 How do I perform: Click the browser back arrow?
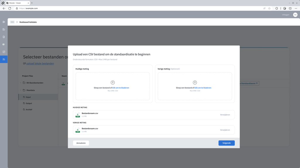point(4,8)
